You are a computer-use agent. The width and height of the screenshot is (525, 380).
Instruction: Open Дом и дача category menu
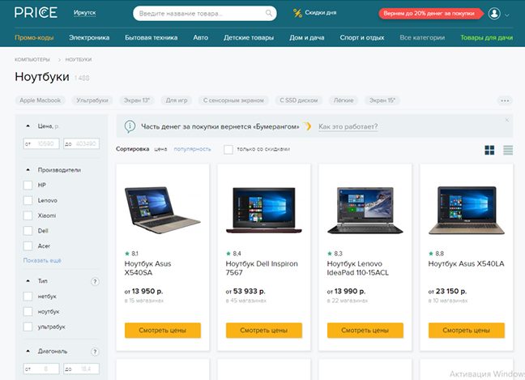307,37
